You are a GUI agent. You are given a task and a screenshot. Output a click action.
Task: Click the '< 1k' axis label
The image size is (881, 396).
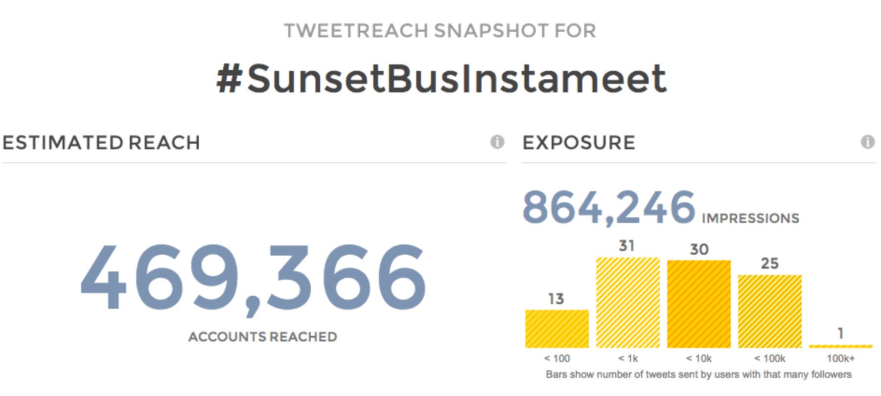tap(628, 358)
